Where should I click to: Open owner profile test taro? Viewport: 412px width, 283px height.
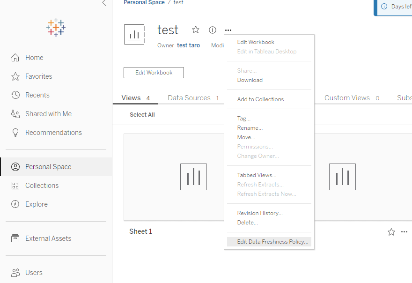pos(188,45)
